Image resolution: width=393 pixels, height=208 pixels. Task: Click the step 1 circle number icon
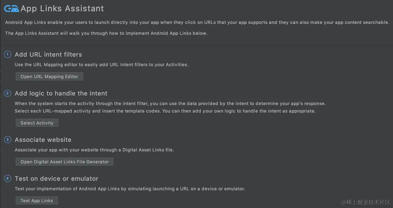(x=7, y=54)
